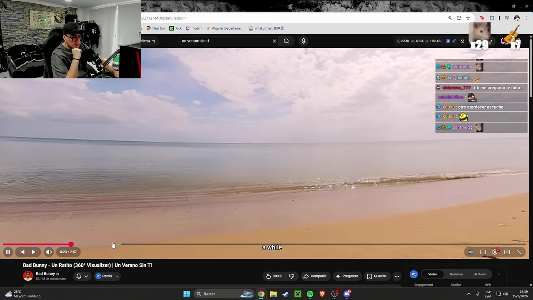Image resolution: width=533 pixels, height=300 pixels.
Task: Save video with the Guardar button
Action: point(376,276)
